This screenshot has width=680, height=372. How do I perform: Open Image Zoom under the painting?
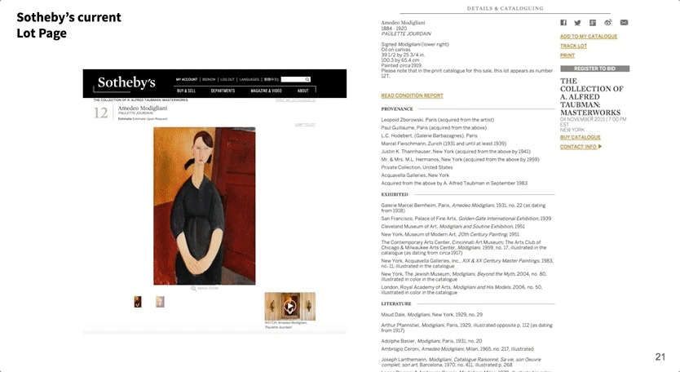pyautogui.click(x=205, y=288)
